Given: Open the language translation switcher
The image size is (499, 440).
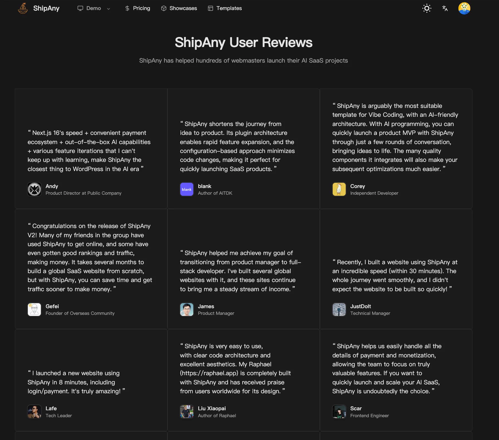Looking at the screenshot, I should [445, 8].
